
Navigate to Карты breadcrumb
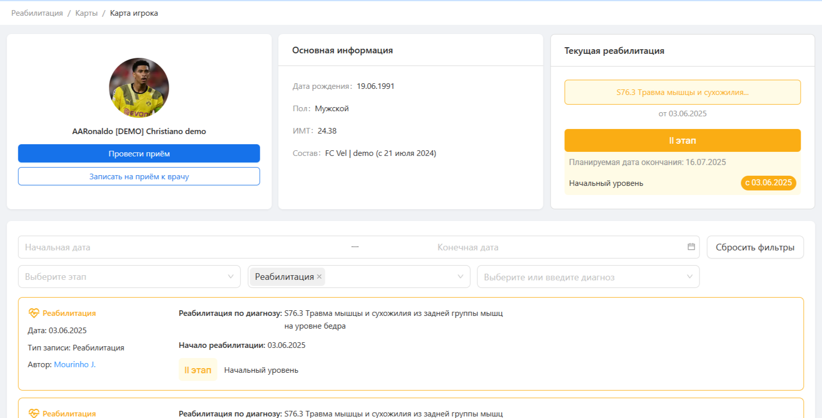pyautogui.click(x=86, y=13)
